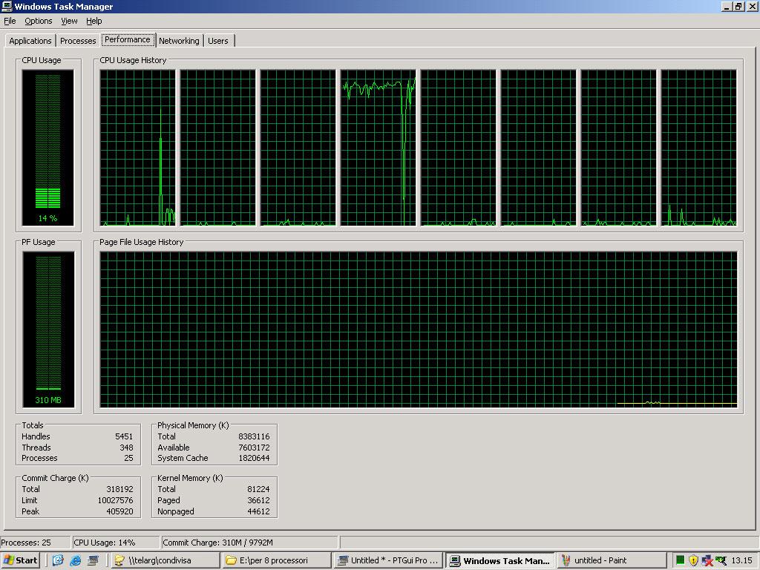Screen dimensions: 760x570
Task: Click Kernel Memory Total value 81224
Action: [258, 489]
